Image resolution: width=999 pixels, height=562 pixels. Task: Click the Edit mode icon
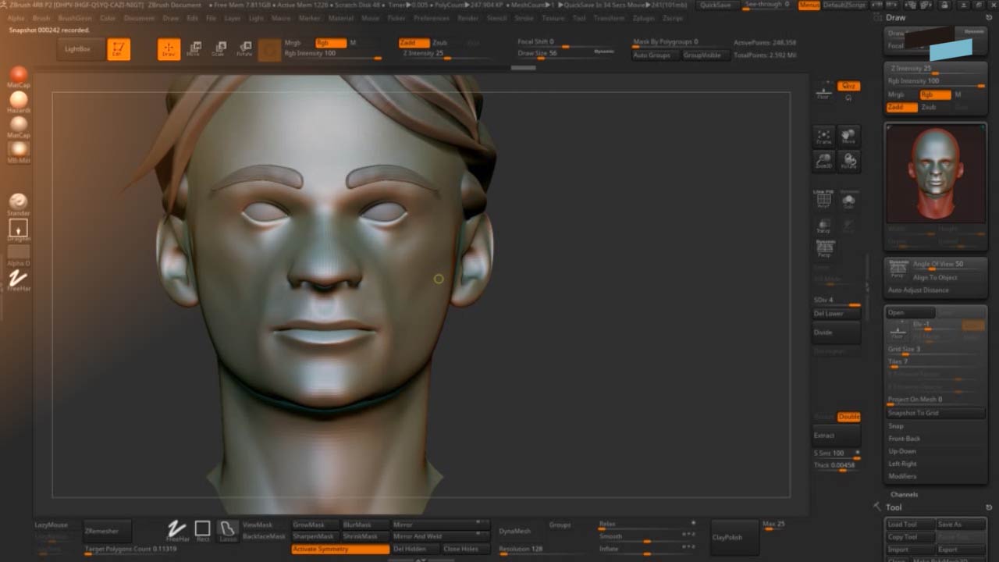(119, 50)
